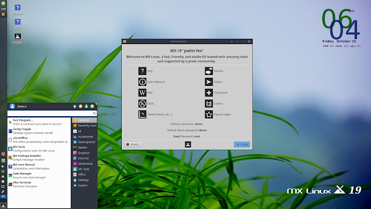Click the MX logo icon at bottom of MX Welcome
The image size is (371, 209).
(x=188, y=145)
